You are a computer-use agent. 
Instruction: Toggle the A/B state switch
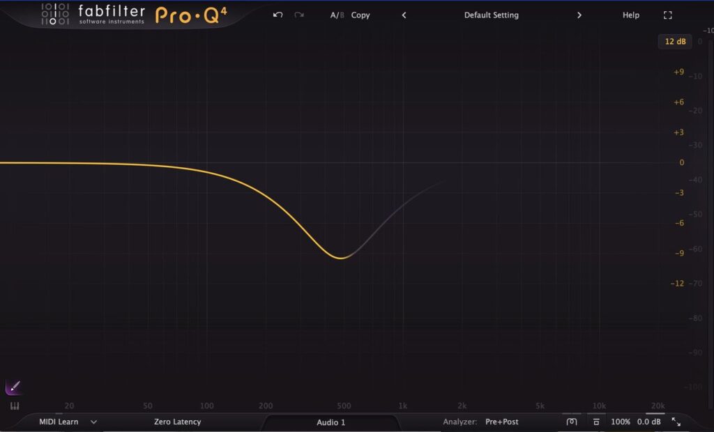tap(337, 15)
